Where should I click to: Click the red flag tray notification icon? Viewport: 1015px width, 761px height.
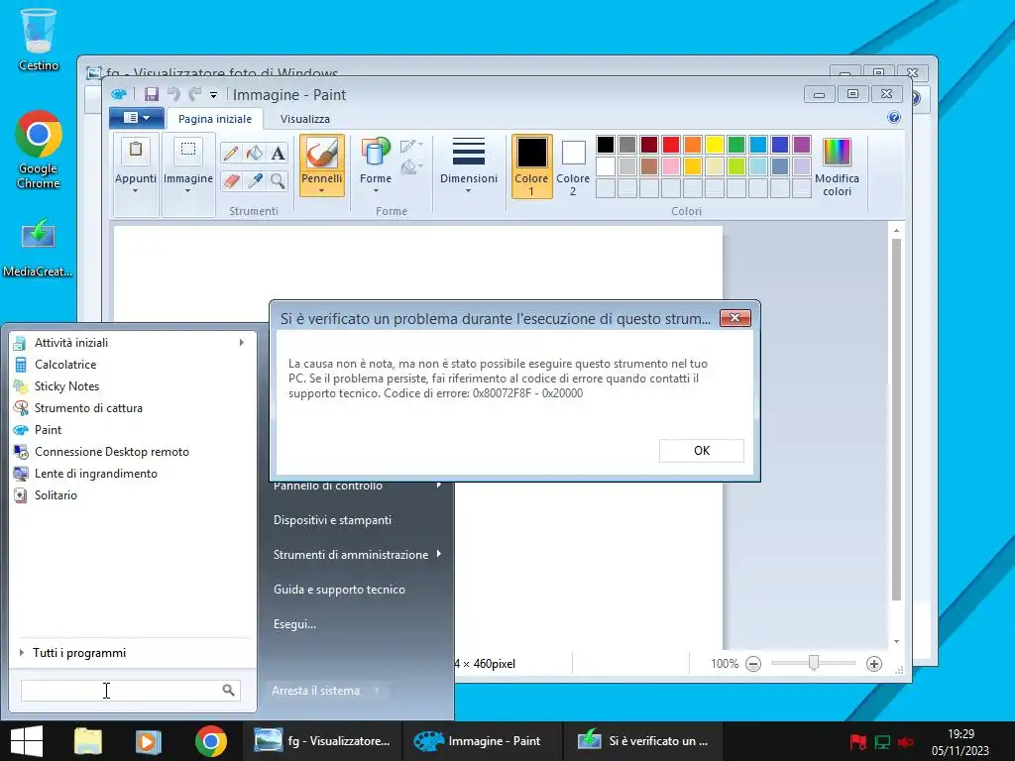858,741
